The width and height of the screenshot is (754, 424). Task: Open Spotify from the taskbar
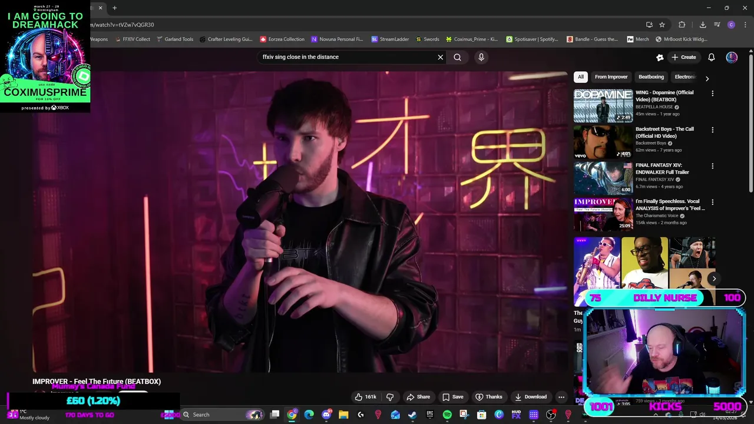[447, 415]
